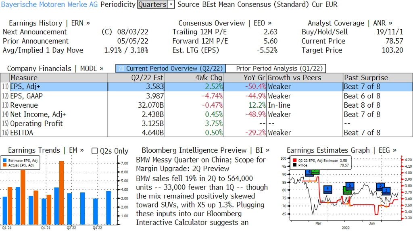Screen dimensions: 413x231
Task: Click the Operating Profit 4Wk change 3.75%
Action: 214,123
